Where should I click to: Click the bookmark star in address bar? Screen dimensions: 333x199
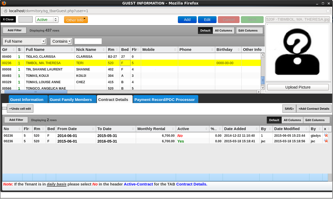click(x=328, y=11)
